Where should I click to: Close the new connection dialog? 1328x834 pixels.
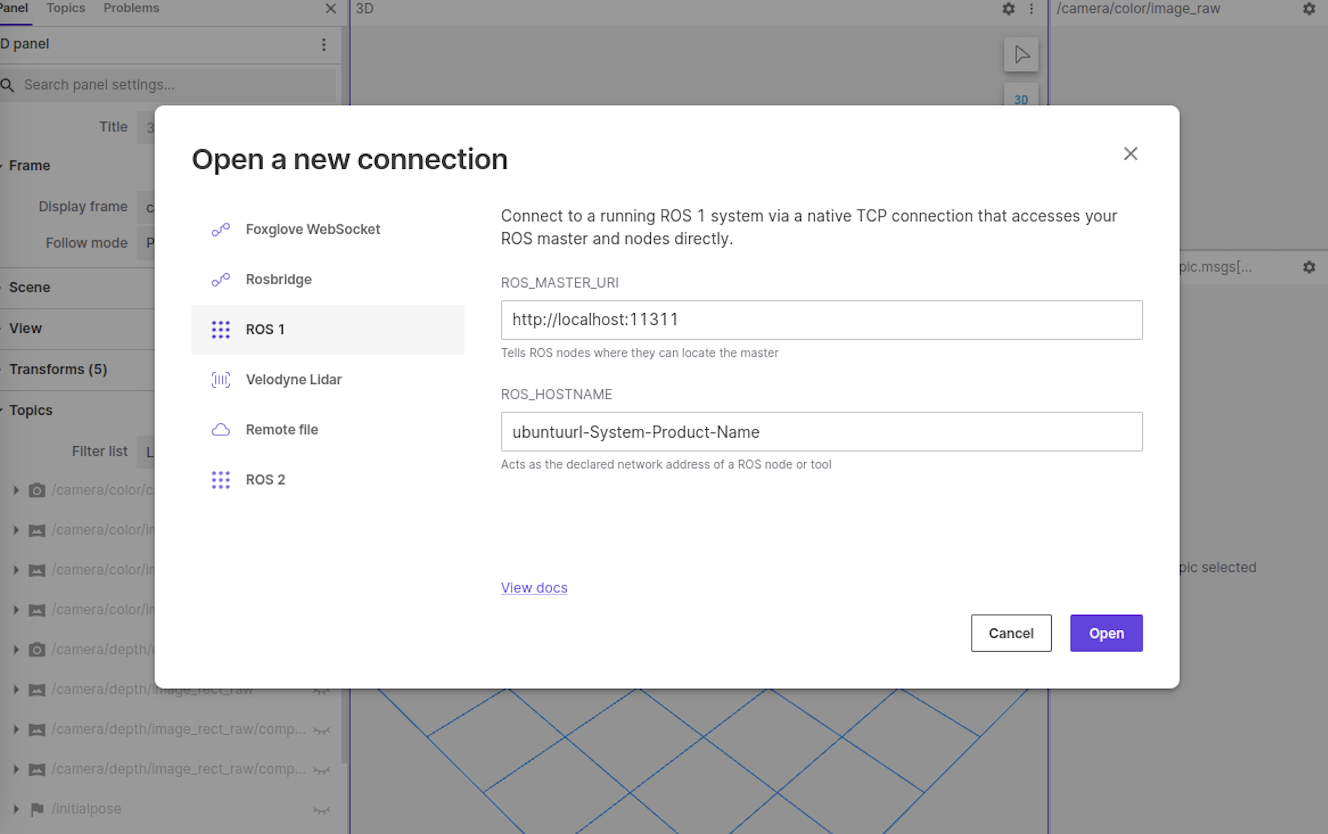(x=1130, y=154)
